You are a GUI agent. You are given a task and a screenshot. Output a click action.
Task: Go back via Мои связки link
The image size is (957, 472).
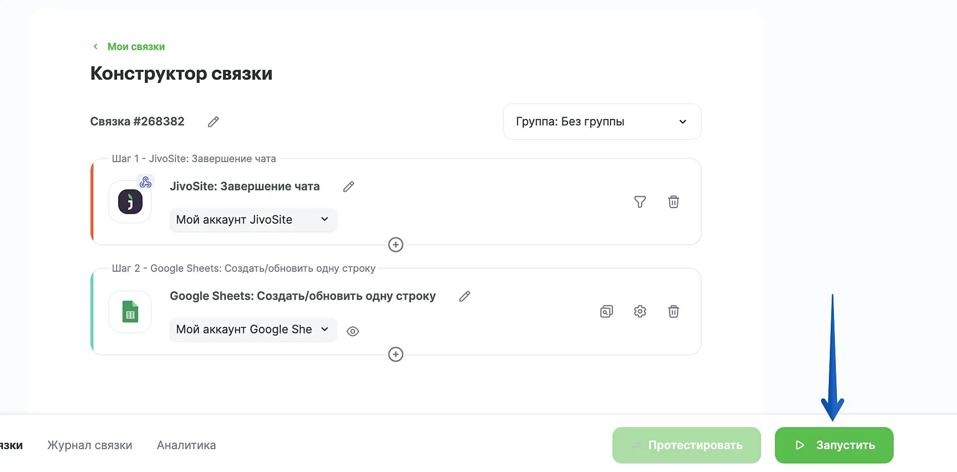click(136, 46)
